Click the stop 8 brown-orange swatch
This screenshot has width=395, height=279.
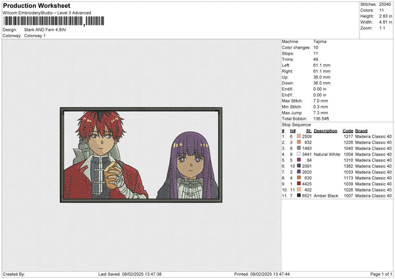[299, 178]
